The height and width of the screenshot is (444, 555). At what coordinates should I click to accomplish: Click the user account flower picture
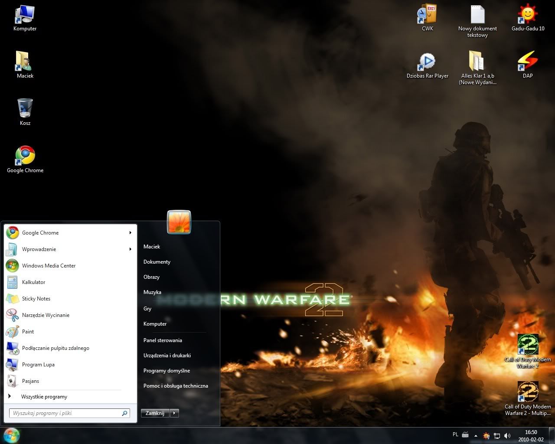click(179, 222)
